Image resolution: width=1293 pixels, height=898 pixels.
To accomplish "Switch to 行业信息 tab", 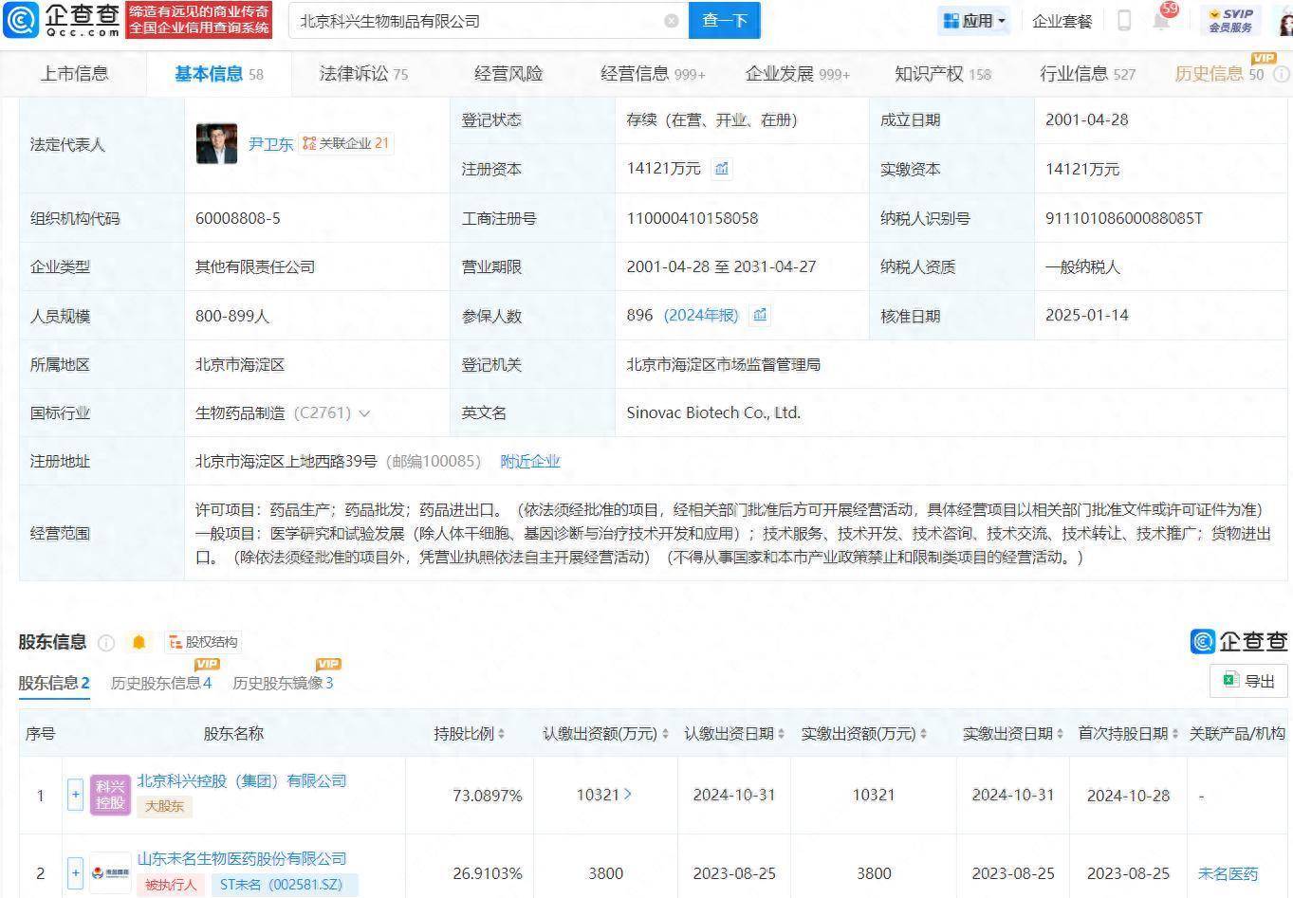I will click(x=1087, y=73).
